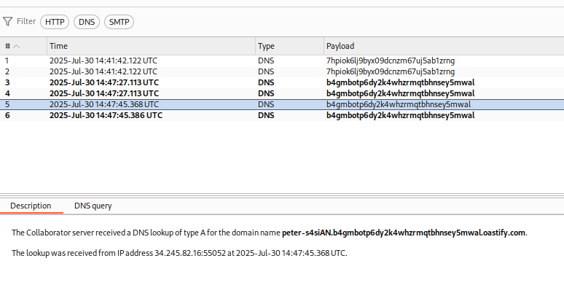Toggle the DNS filter chip
Viewport: 564px width, 304px height.
pos(87,22)
